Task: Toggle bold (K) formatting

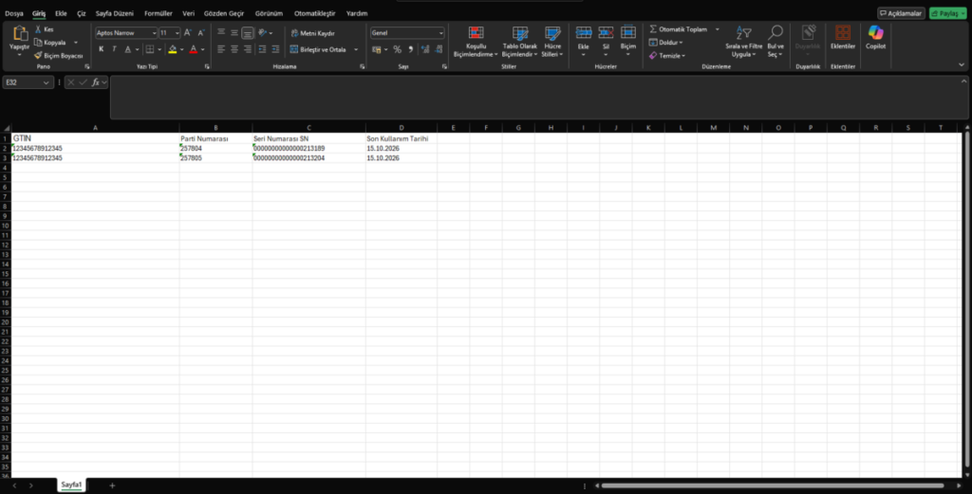Action: click(101, 49)
